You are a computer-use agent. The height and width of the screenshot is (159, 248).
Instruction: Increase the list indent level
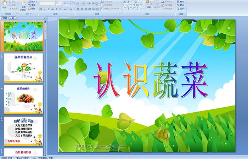point(93,4)
